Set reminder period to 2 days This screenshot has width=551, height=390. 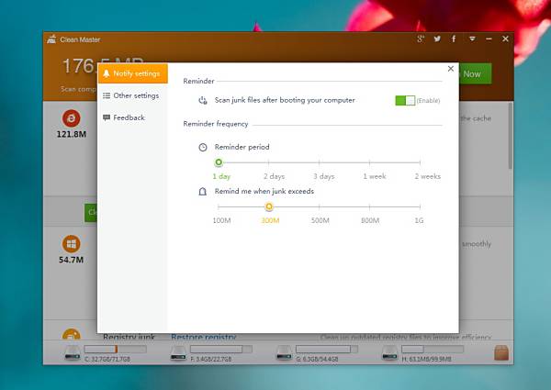tap(269, 162)
